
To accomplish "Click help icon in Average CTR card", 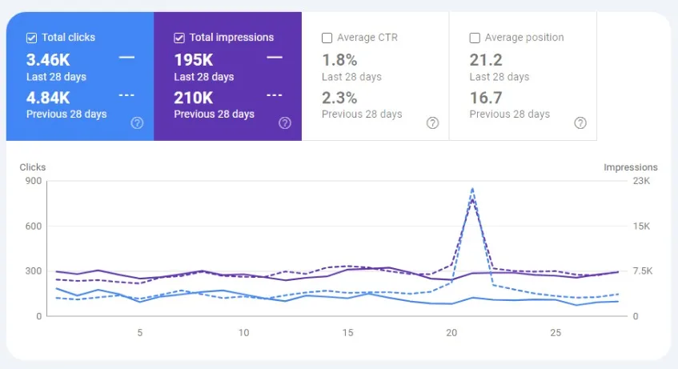I will tap(432, 122).
